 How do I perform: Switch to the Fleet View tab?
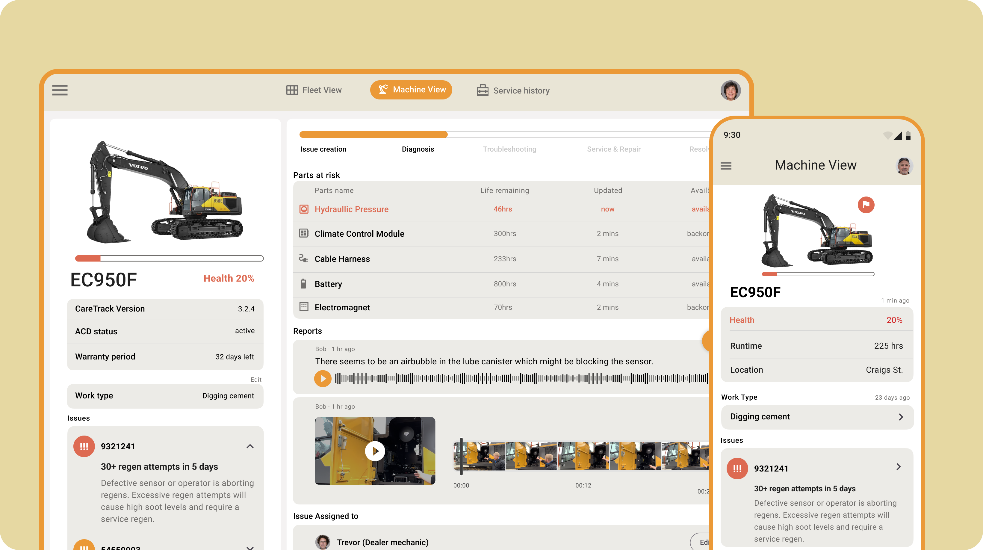(314, 90)
